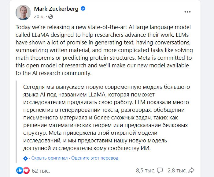This screenshot has width=214, height=177.
Task: Click the "Оцените этот перевод" link
Action: click(x=94, y=158)
